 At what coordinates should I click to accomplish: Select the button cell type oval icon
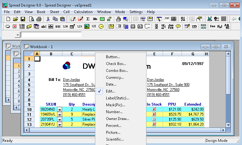point(8,27)
